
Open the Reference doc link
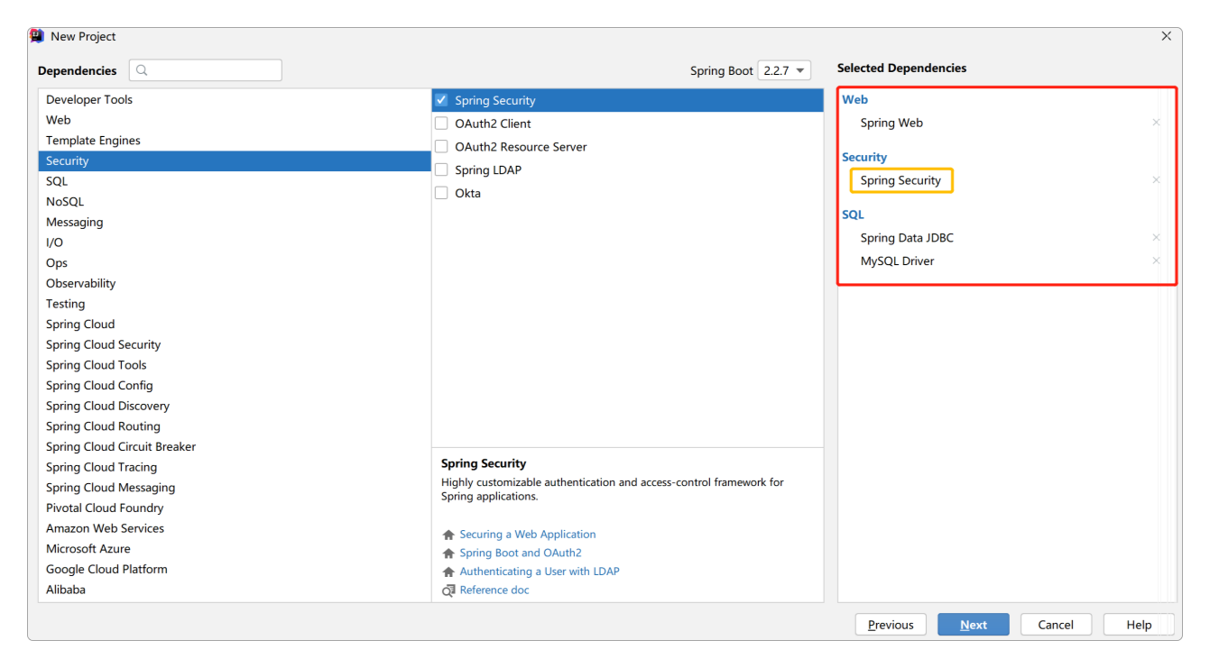point(494,590)
